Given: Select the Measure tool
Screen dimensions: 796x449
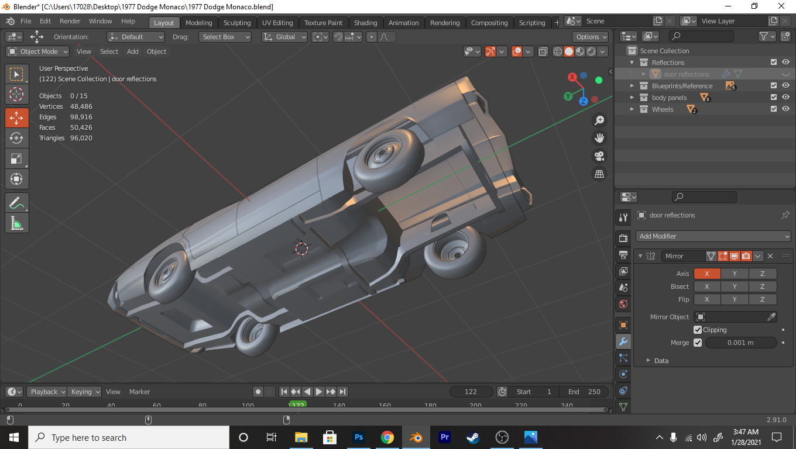Looking at the screenshot, I should pos(16,223).
